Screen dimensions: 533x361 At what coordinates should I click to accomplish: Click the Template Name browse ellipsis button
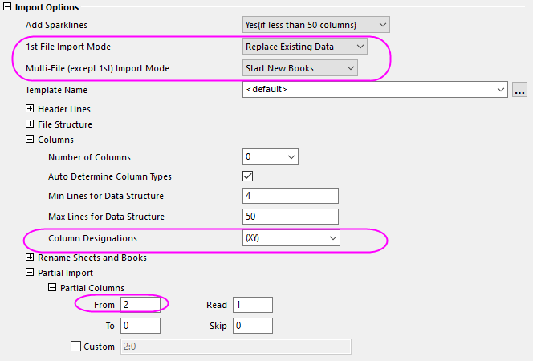pos(519,90)
